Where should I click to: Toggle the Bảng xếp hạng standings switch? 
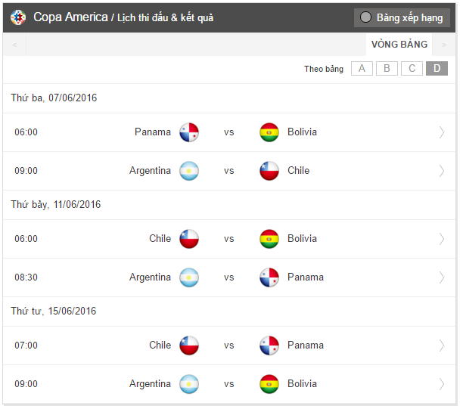point(366,17)
